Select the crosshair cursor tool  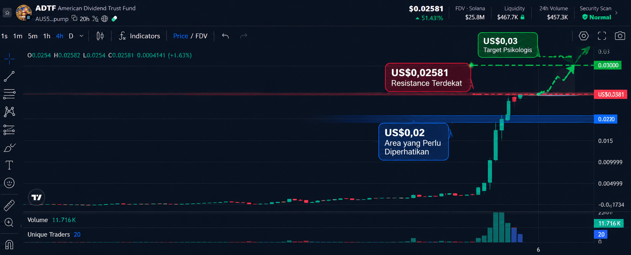(9, 59)
